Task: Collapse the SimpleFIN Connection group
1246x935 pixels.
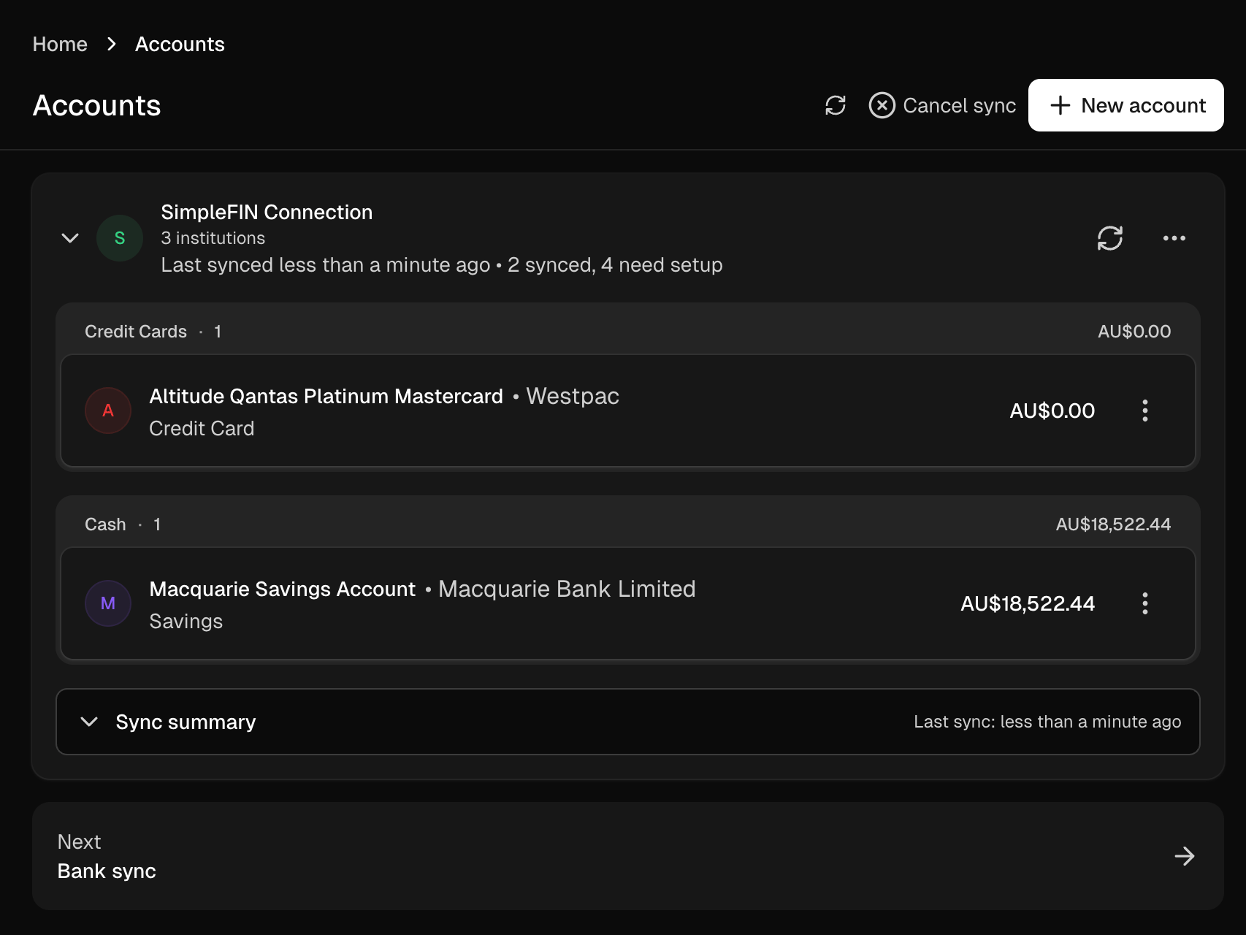Action: coord(70,238)
